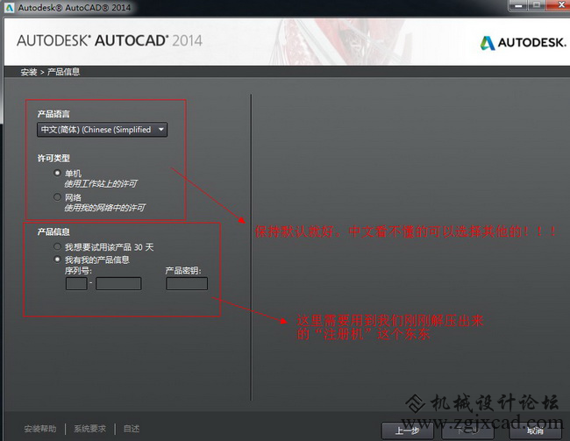Open the 自述 readme link
Image resolution: width=570 pixels, height=441 pixels.
[x=132, y=429]
